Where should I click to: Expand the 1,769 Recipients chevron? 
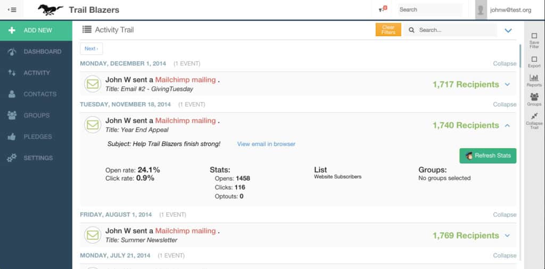point(507,235)
